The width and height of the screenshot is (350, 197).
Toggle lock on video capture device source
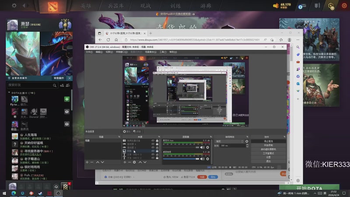157,141
